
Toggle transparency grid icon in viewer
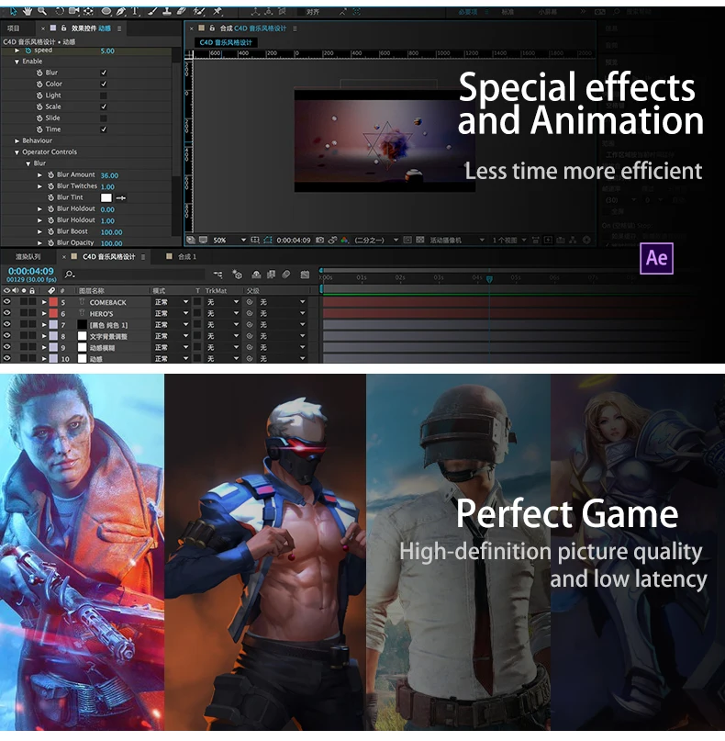coord(420,240)
